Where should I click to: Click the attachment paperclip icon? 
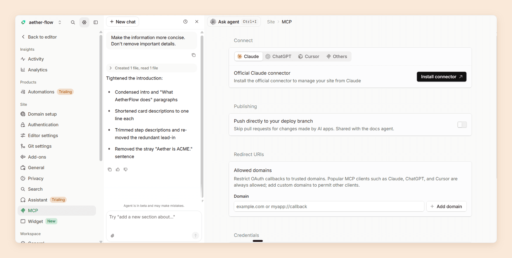pos(113,236)
